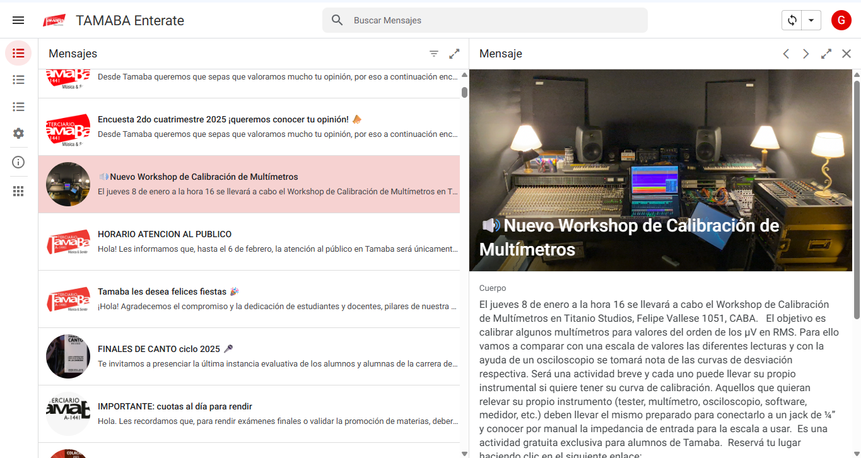Click the studio thumbnail of Workshop message
The height and width of the screenshot is (458, 861).
(68, 184)
